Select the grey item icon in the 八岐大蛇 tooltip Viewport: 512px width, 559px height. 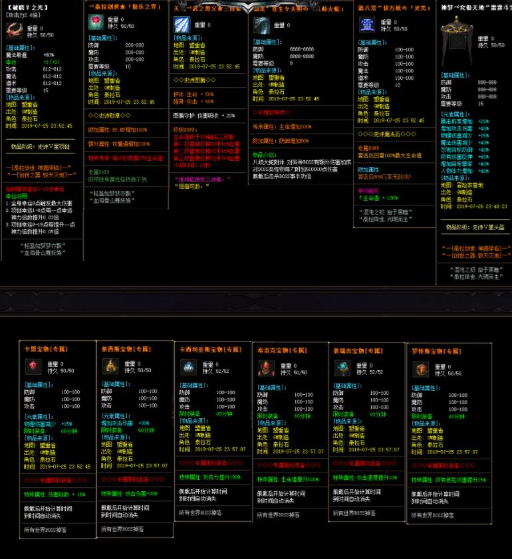click(261, 25)
